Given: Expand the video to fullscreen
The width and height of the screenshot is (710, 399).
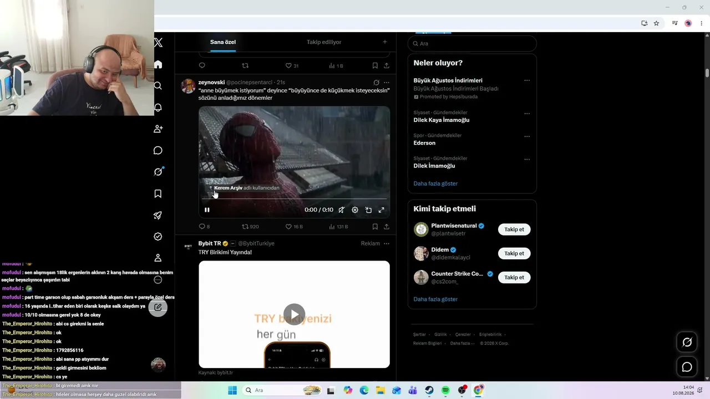Looking at the screenshot, I should [x=382, y=210].
